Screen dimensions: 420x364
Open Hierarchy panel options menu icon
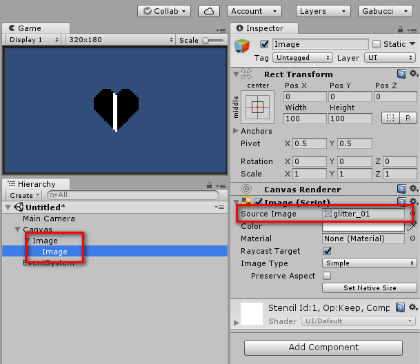[x=221, y=186]
